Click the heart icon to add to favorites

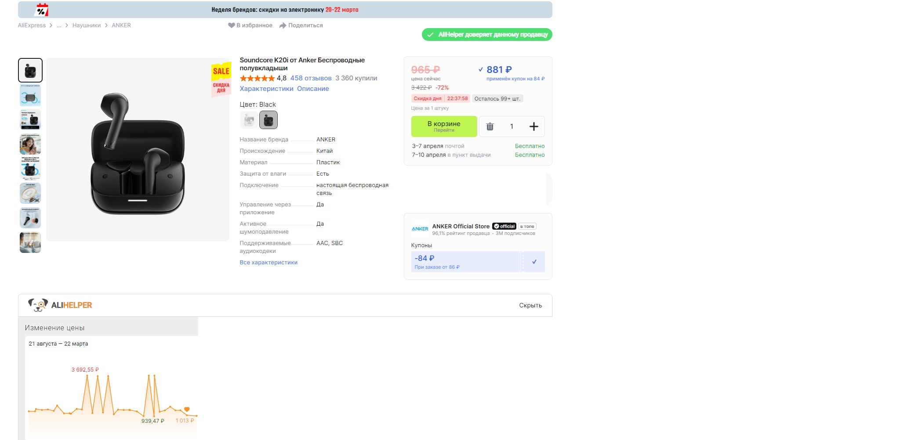[x=231, y=25]
